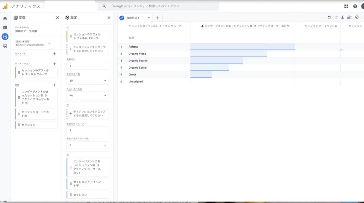Open the Home icon in left sidebar
The width and height of the screenshot is (364, 203).
(5, 18)
